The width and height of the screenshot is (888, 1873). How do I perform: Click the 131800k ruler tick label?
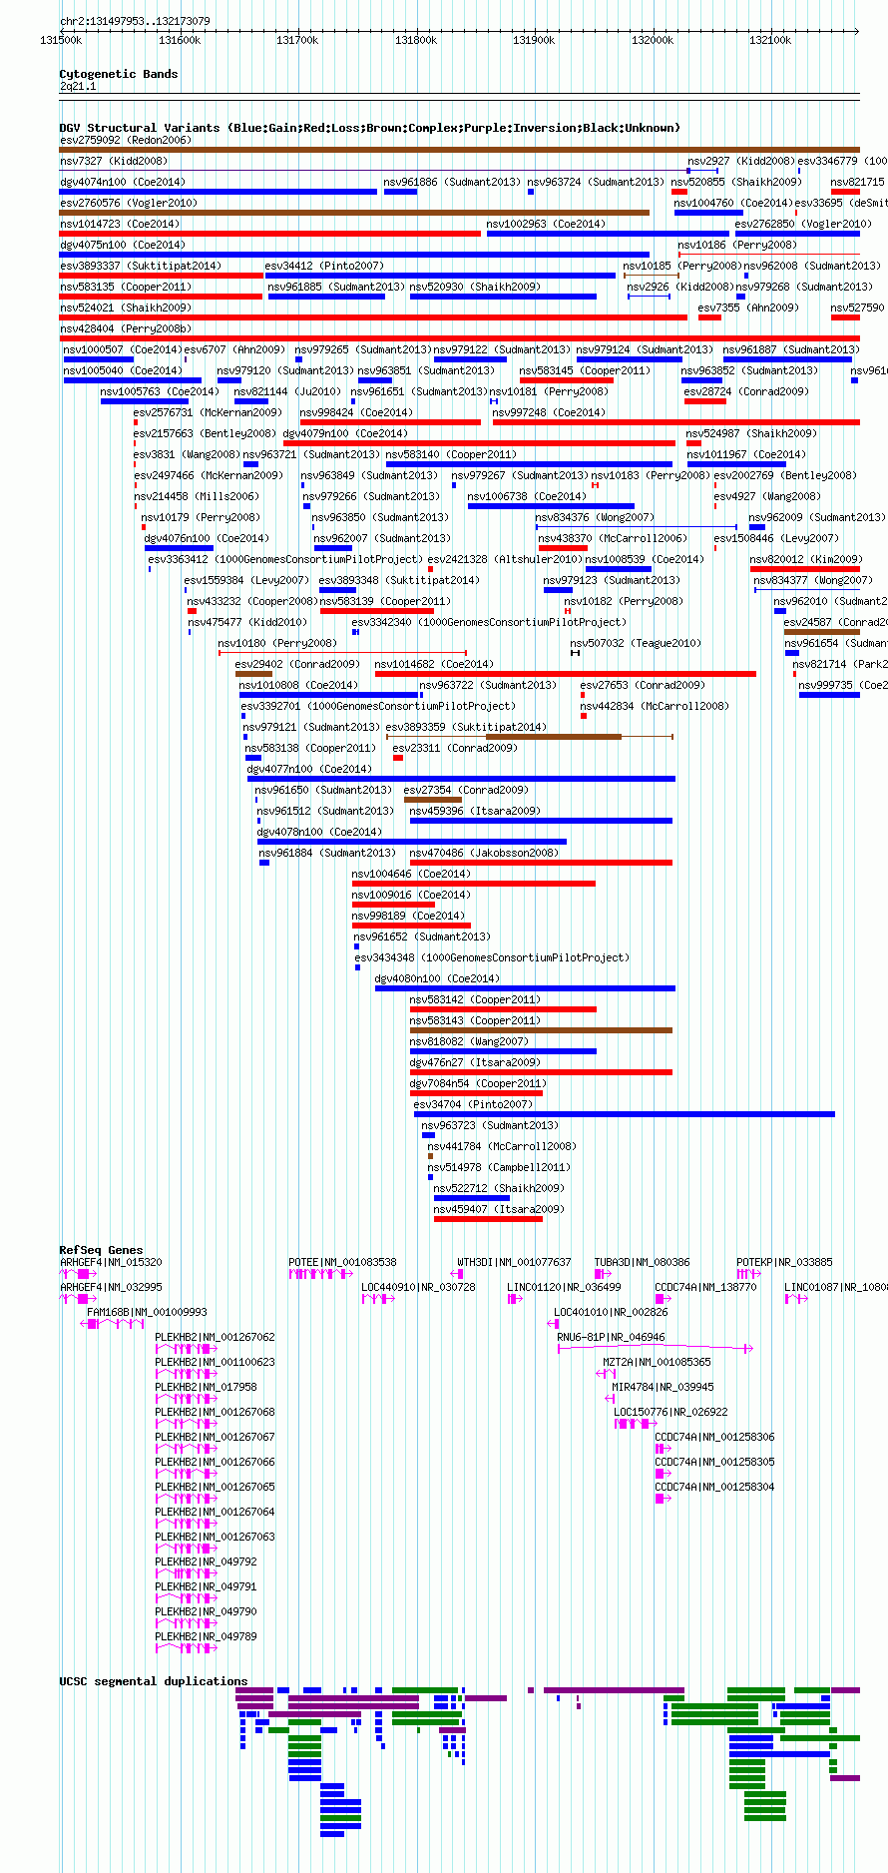tap(416, 40)
